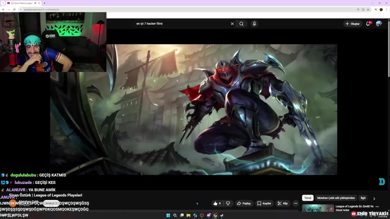Viewport: 390px width, 219px height.
Task: Reload the YouTube page
Action: pos(14,9)
